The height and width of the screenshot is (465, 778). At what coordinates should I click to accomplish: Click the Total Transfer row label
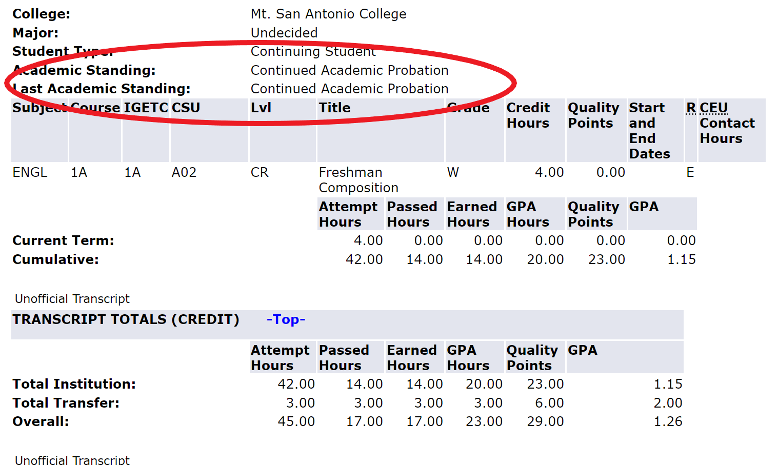point(66,403)
